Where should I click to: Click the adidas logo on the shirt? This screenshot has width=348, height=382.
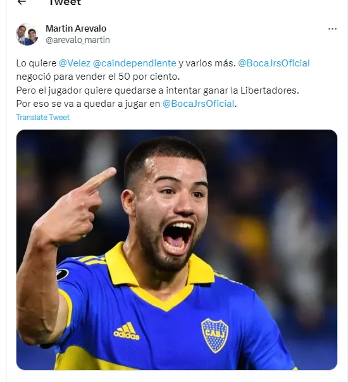[127, 331]
